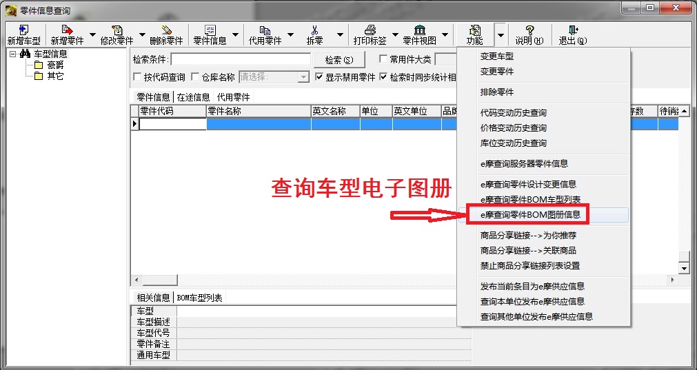Image resolution: width=697 pixels, height=370 pixels.
Task: Expand the 新增零件 dropdown arrow
Action: [92, 35]
